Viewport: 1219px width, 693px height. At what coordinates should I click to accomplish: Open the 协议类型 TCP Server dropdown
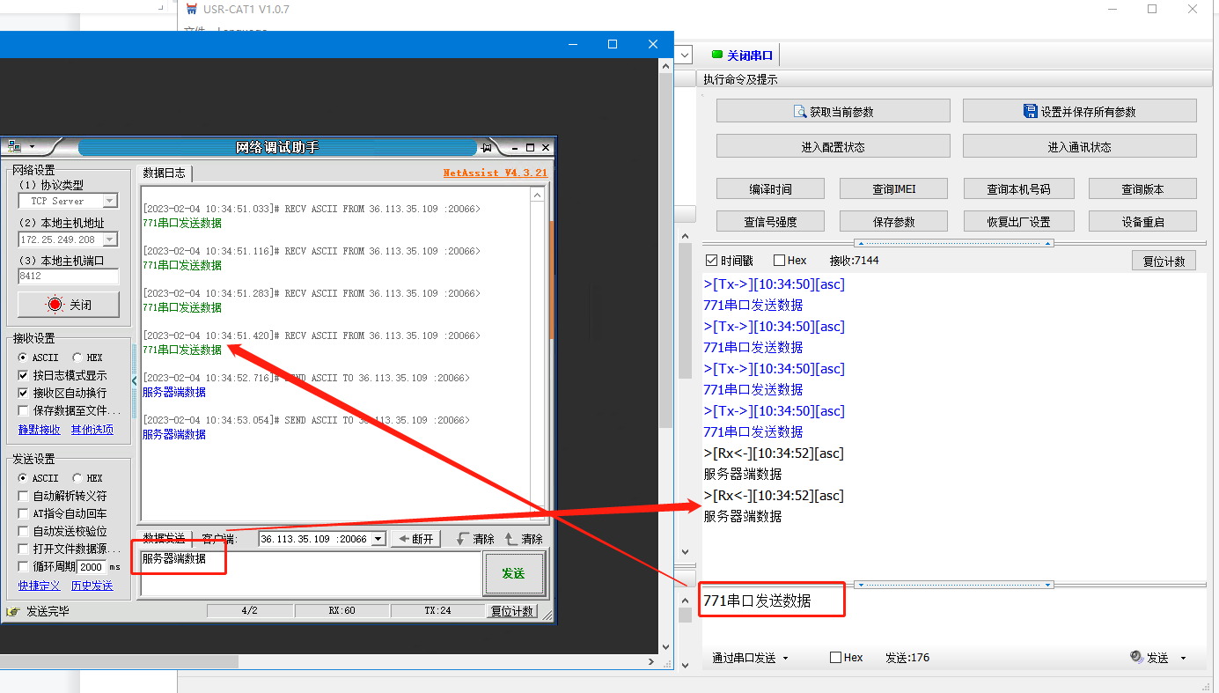[x=109, y=202]
